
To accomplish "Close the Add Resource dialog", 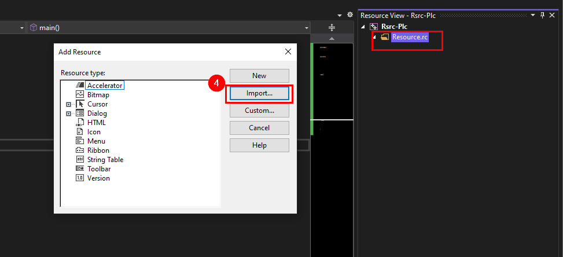I will (288, 52).
